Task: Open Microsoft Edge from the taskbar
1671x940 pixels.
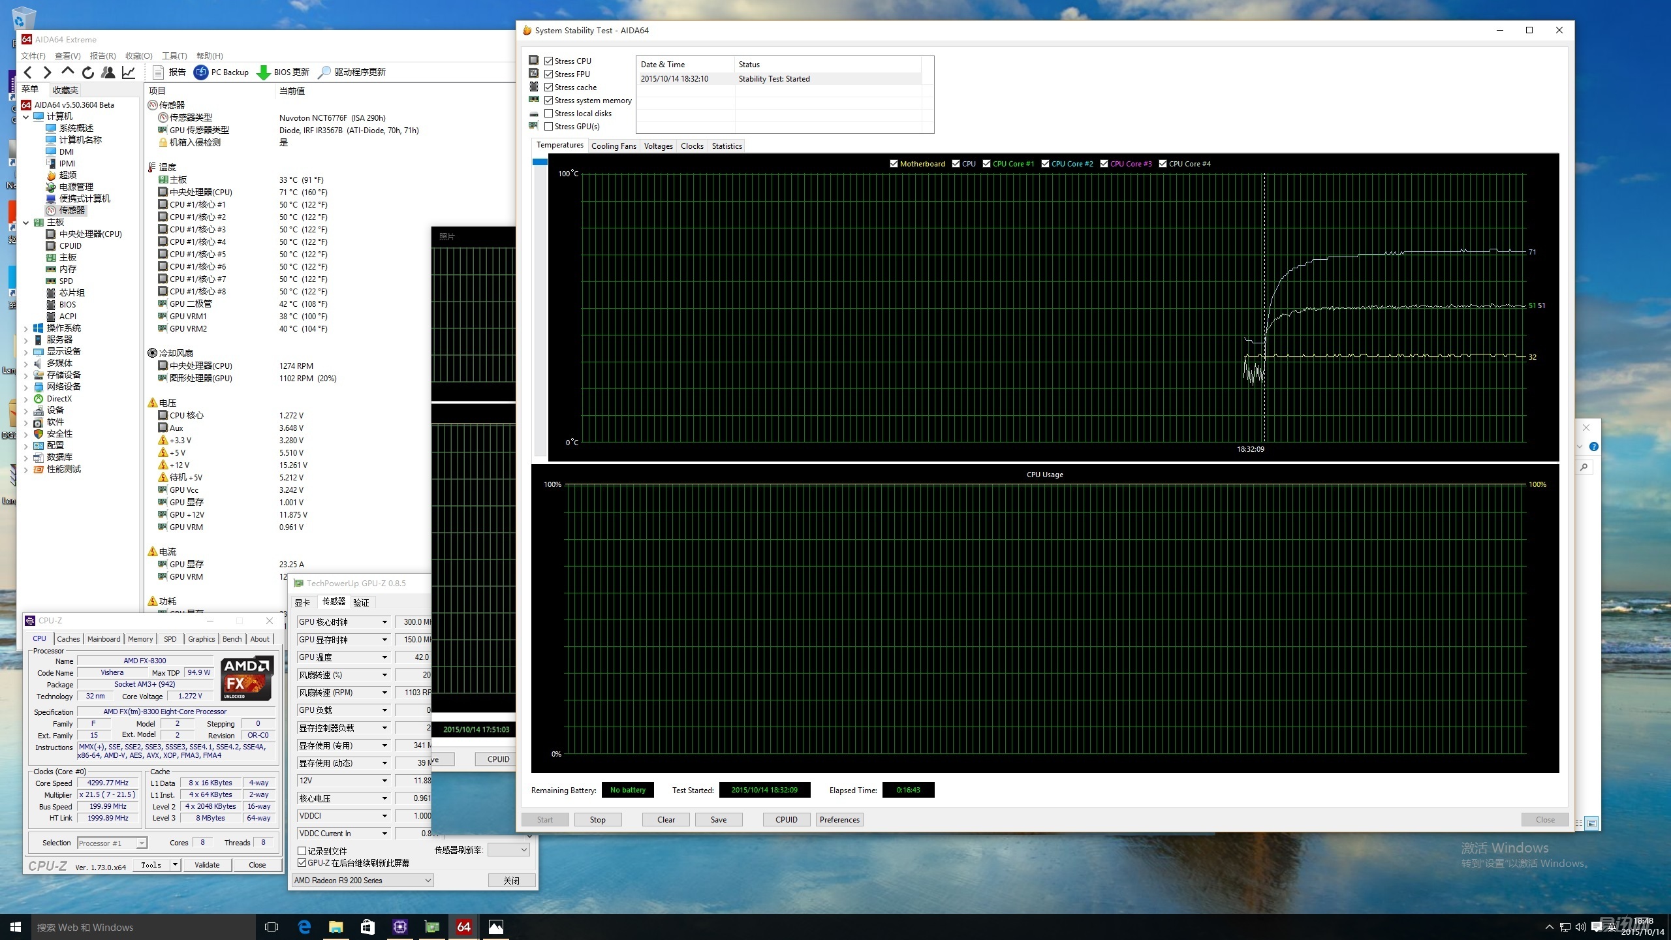Action: [x=304, y=926]
